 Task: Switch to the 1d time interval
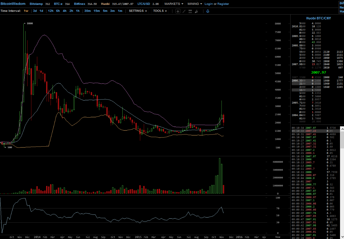pyautogui.click(x=41, y=11)
